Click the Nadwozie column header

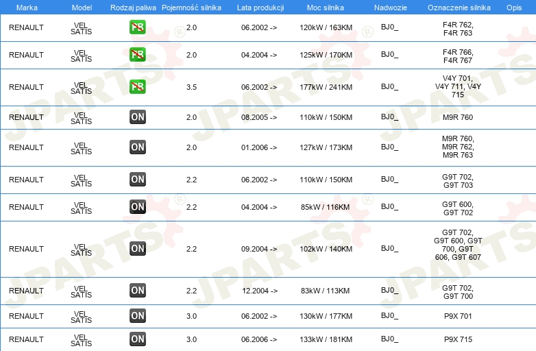pyautogui.click(x=391, y=8)
